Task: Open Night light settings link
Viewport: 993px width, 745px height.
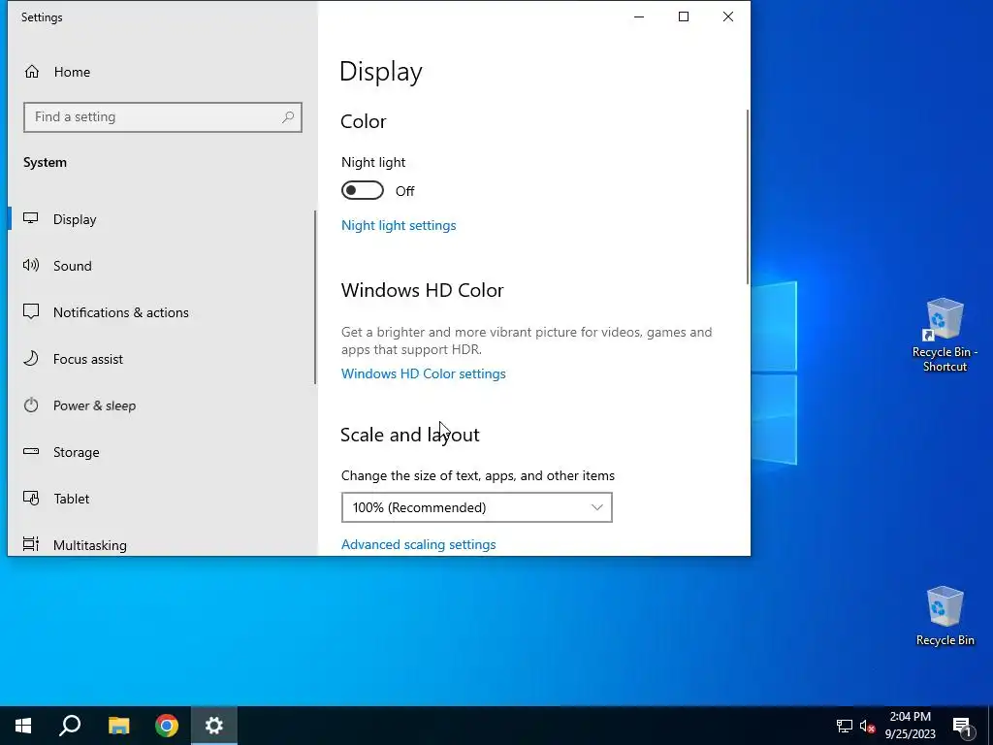Action: click(399, 225)
